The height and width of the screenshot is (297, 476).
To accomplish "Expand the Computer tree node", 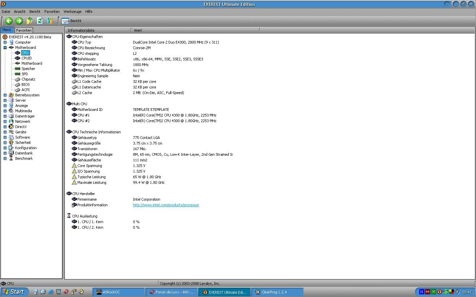I will pos(5,42).
